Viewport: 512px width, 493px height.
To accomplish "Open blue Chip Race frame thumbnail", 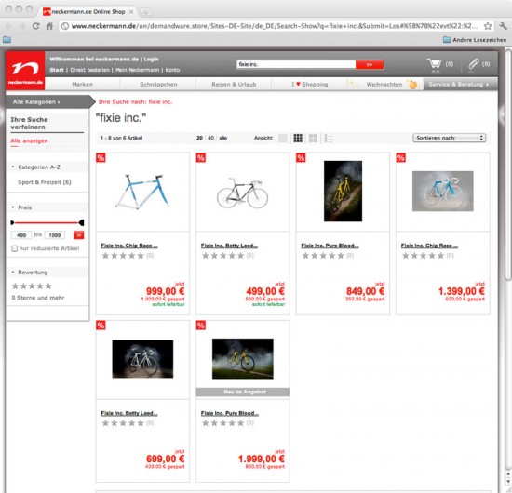I will click(142, 193).
